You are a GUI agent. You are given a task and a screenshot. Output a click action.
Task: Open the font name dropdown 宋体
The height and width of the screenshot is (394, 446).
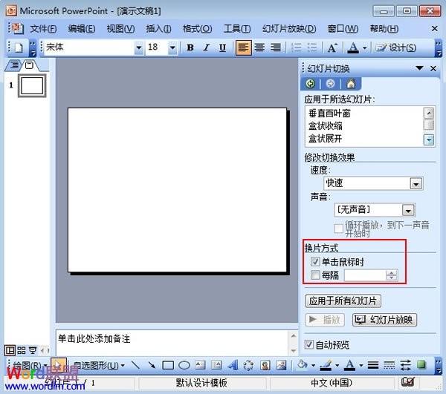click(139, 47)
